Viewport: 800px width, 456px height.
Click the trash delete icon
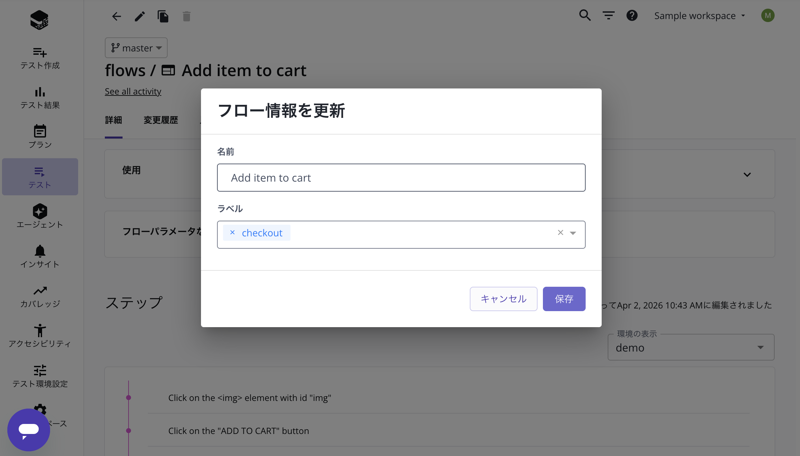[187, 16]
